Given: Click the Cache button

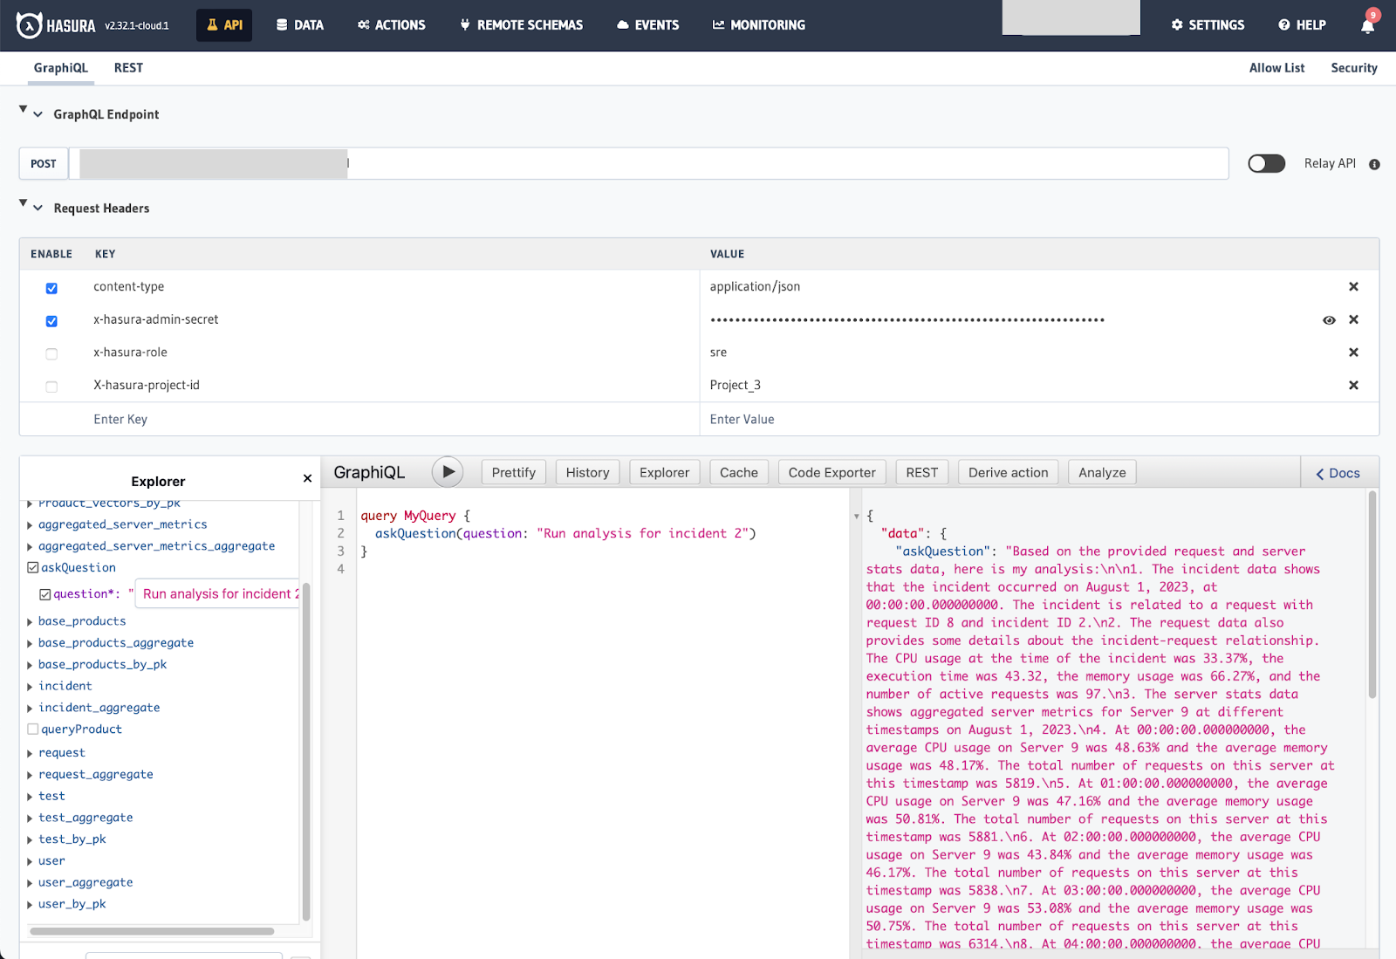Looking at the screenshot, I should tap(739, 472).
